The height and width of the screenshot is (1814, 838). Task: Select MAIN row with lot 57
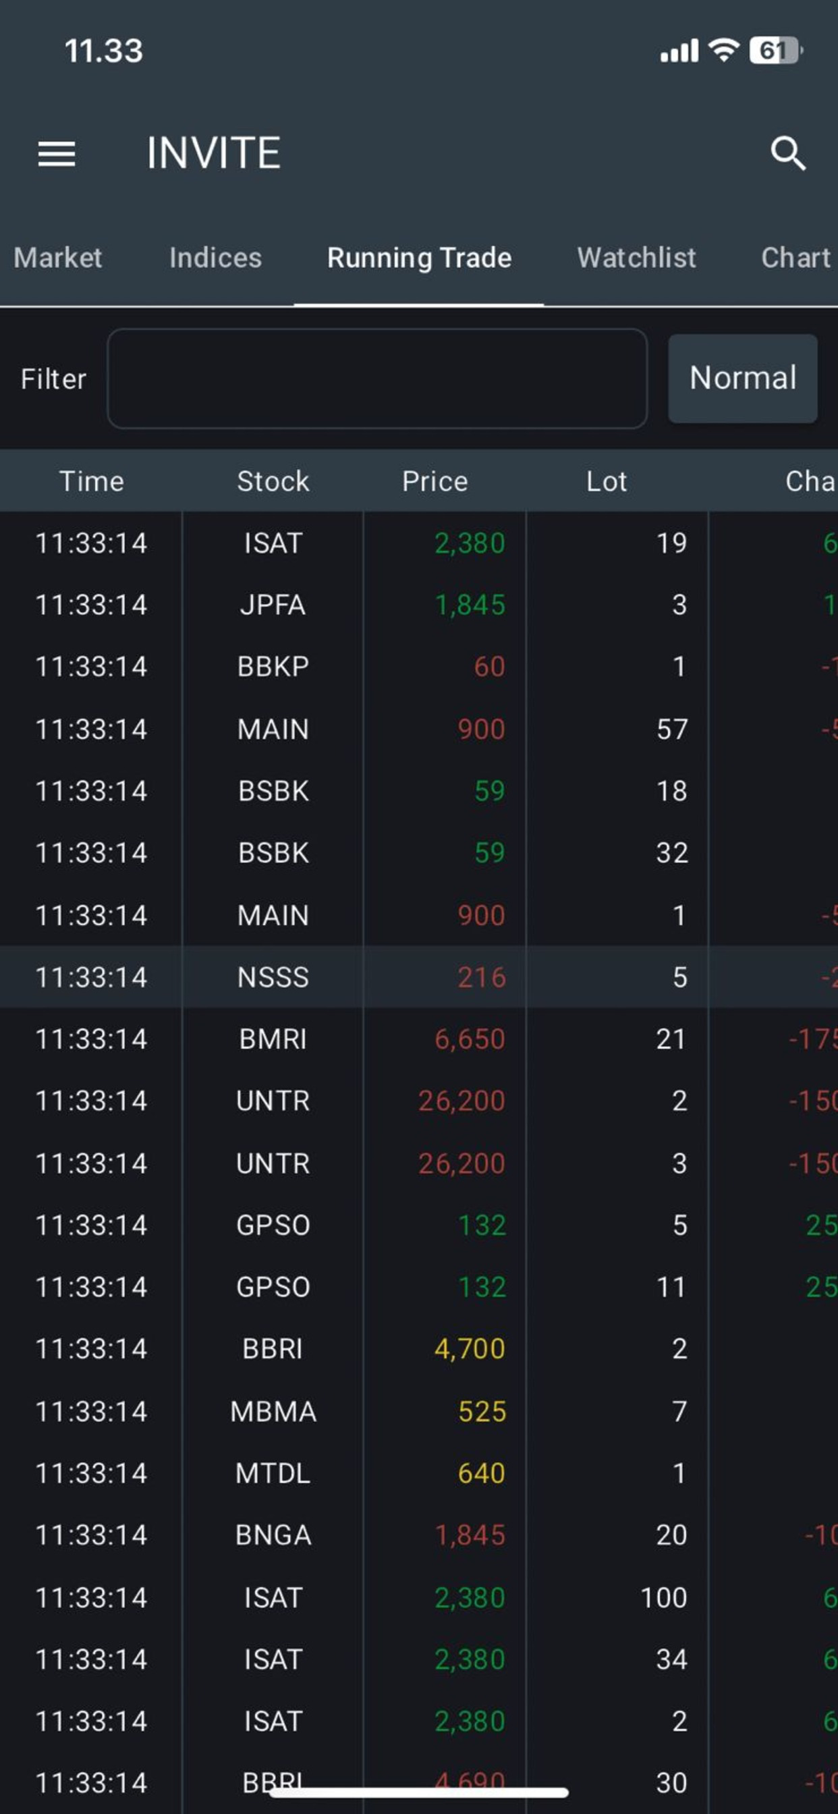pos(419,729)
